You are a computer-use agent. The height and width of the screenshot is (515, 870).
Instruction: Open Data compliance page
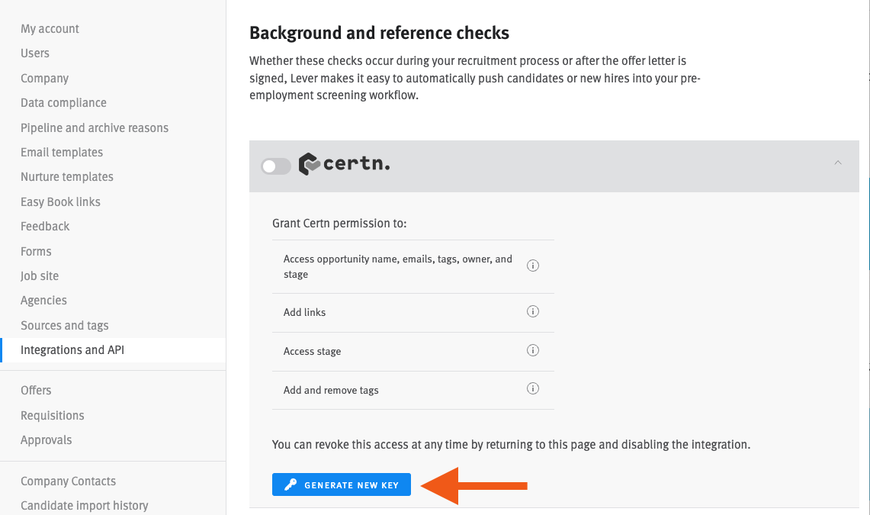63,103
